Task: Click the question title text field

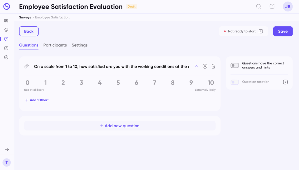Action: 111,66
